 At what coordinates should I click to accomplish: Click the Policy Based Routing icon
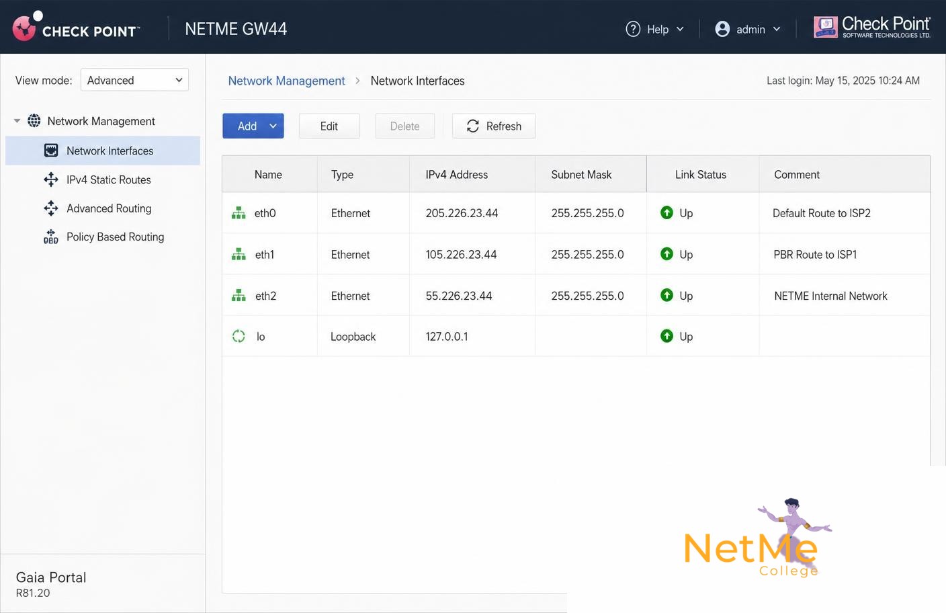coord(51,237)
